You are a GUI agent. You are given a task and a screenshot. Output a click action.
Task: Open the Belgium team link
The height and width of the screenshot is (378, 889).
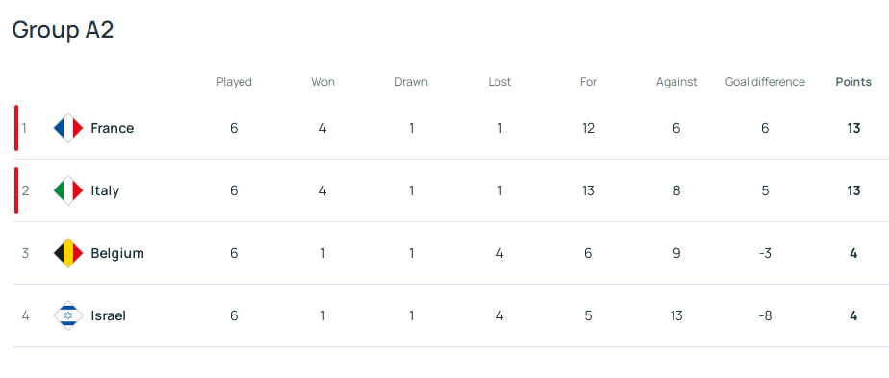point(117,253)
